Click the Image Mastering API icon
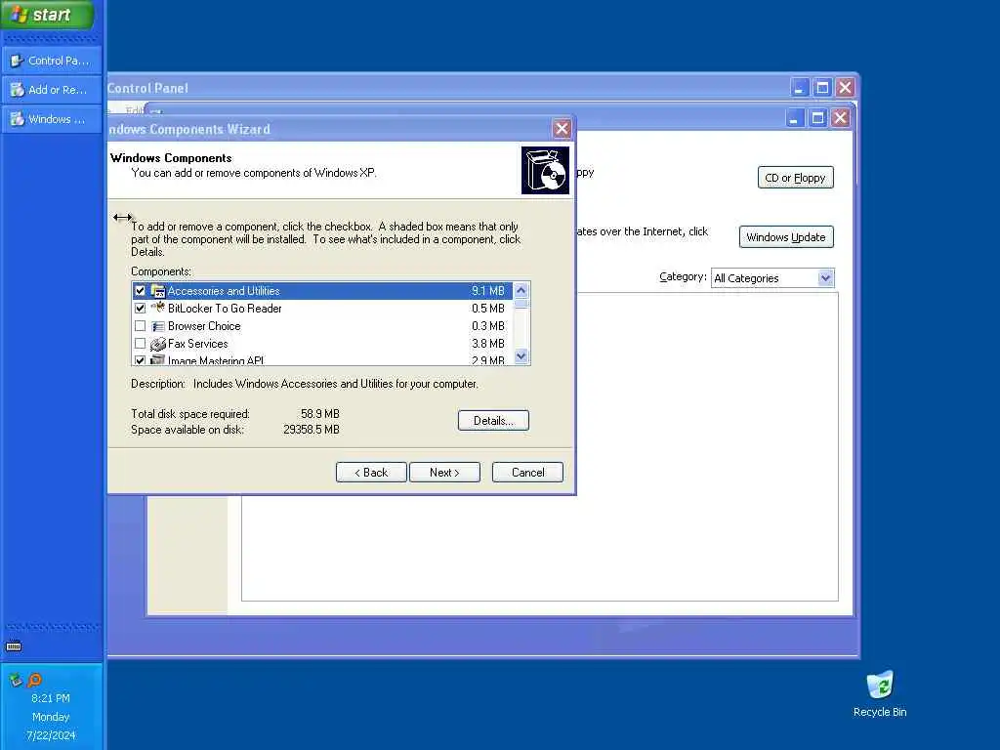Screen dimensions: 1000x750 coord(157,360)
